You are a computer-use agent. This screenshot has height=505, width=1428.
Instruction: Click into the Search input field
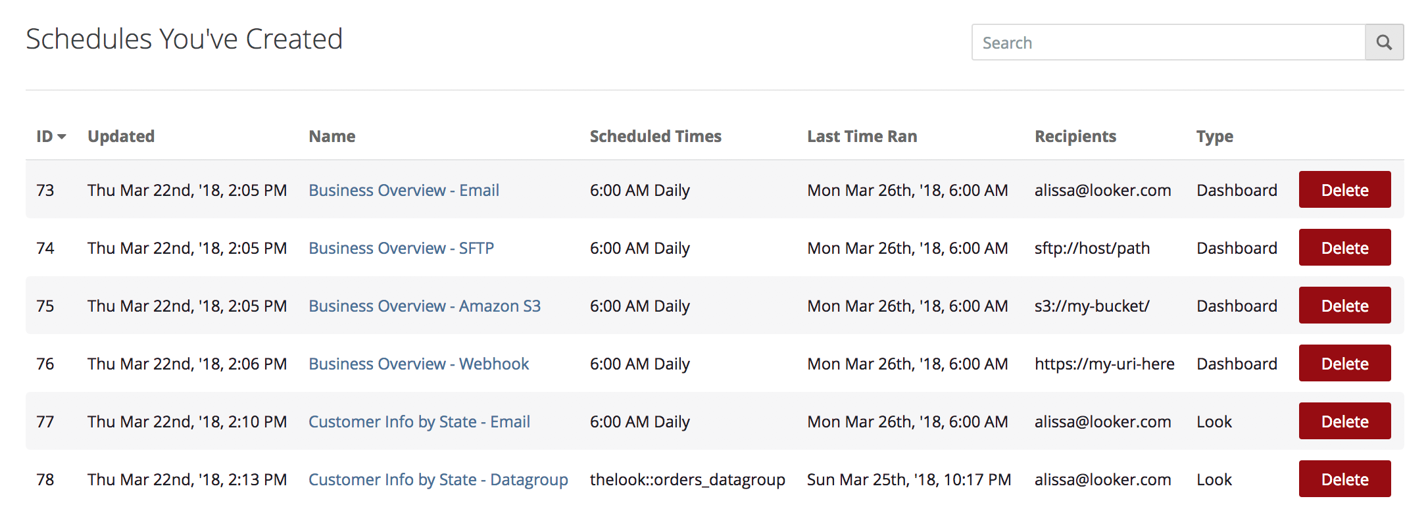pyautogui.click(x=1168, y=43)
